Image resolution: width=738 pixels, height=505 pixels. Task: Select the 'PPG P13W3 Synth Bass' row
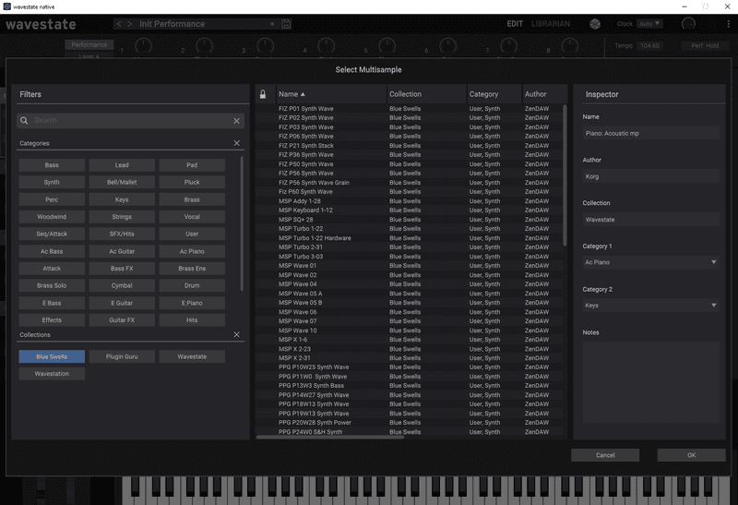click(409, 385)
